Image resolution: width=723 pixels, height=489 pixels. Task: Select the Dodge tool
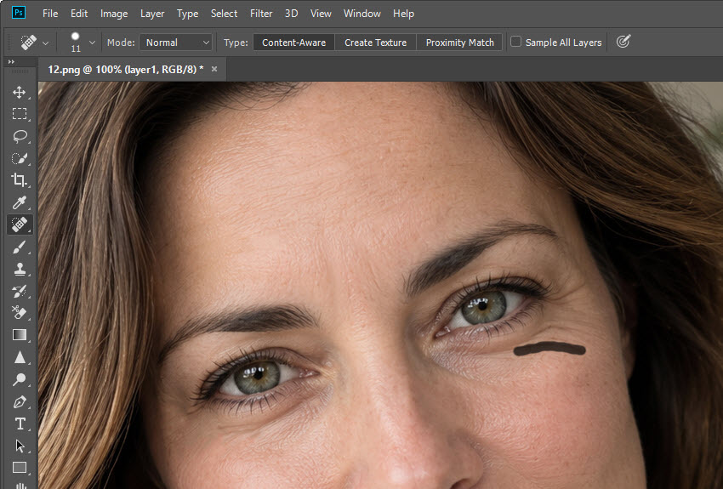click(x=19, y=379)
